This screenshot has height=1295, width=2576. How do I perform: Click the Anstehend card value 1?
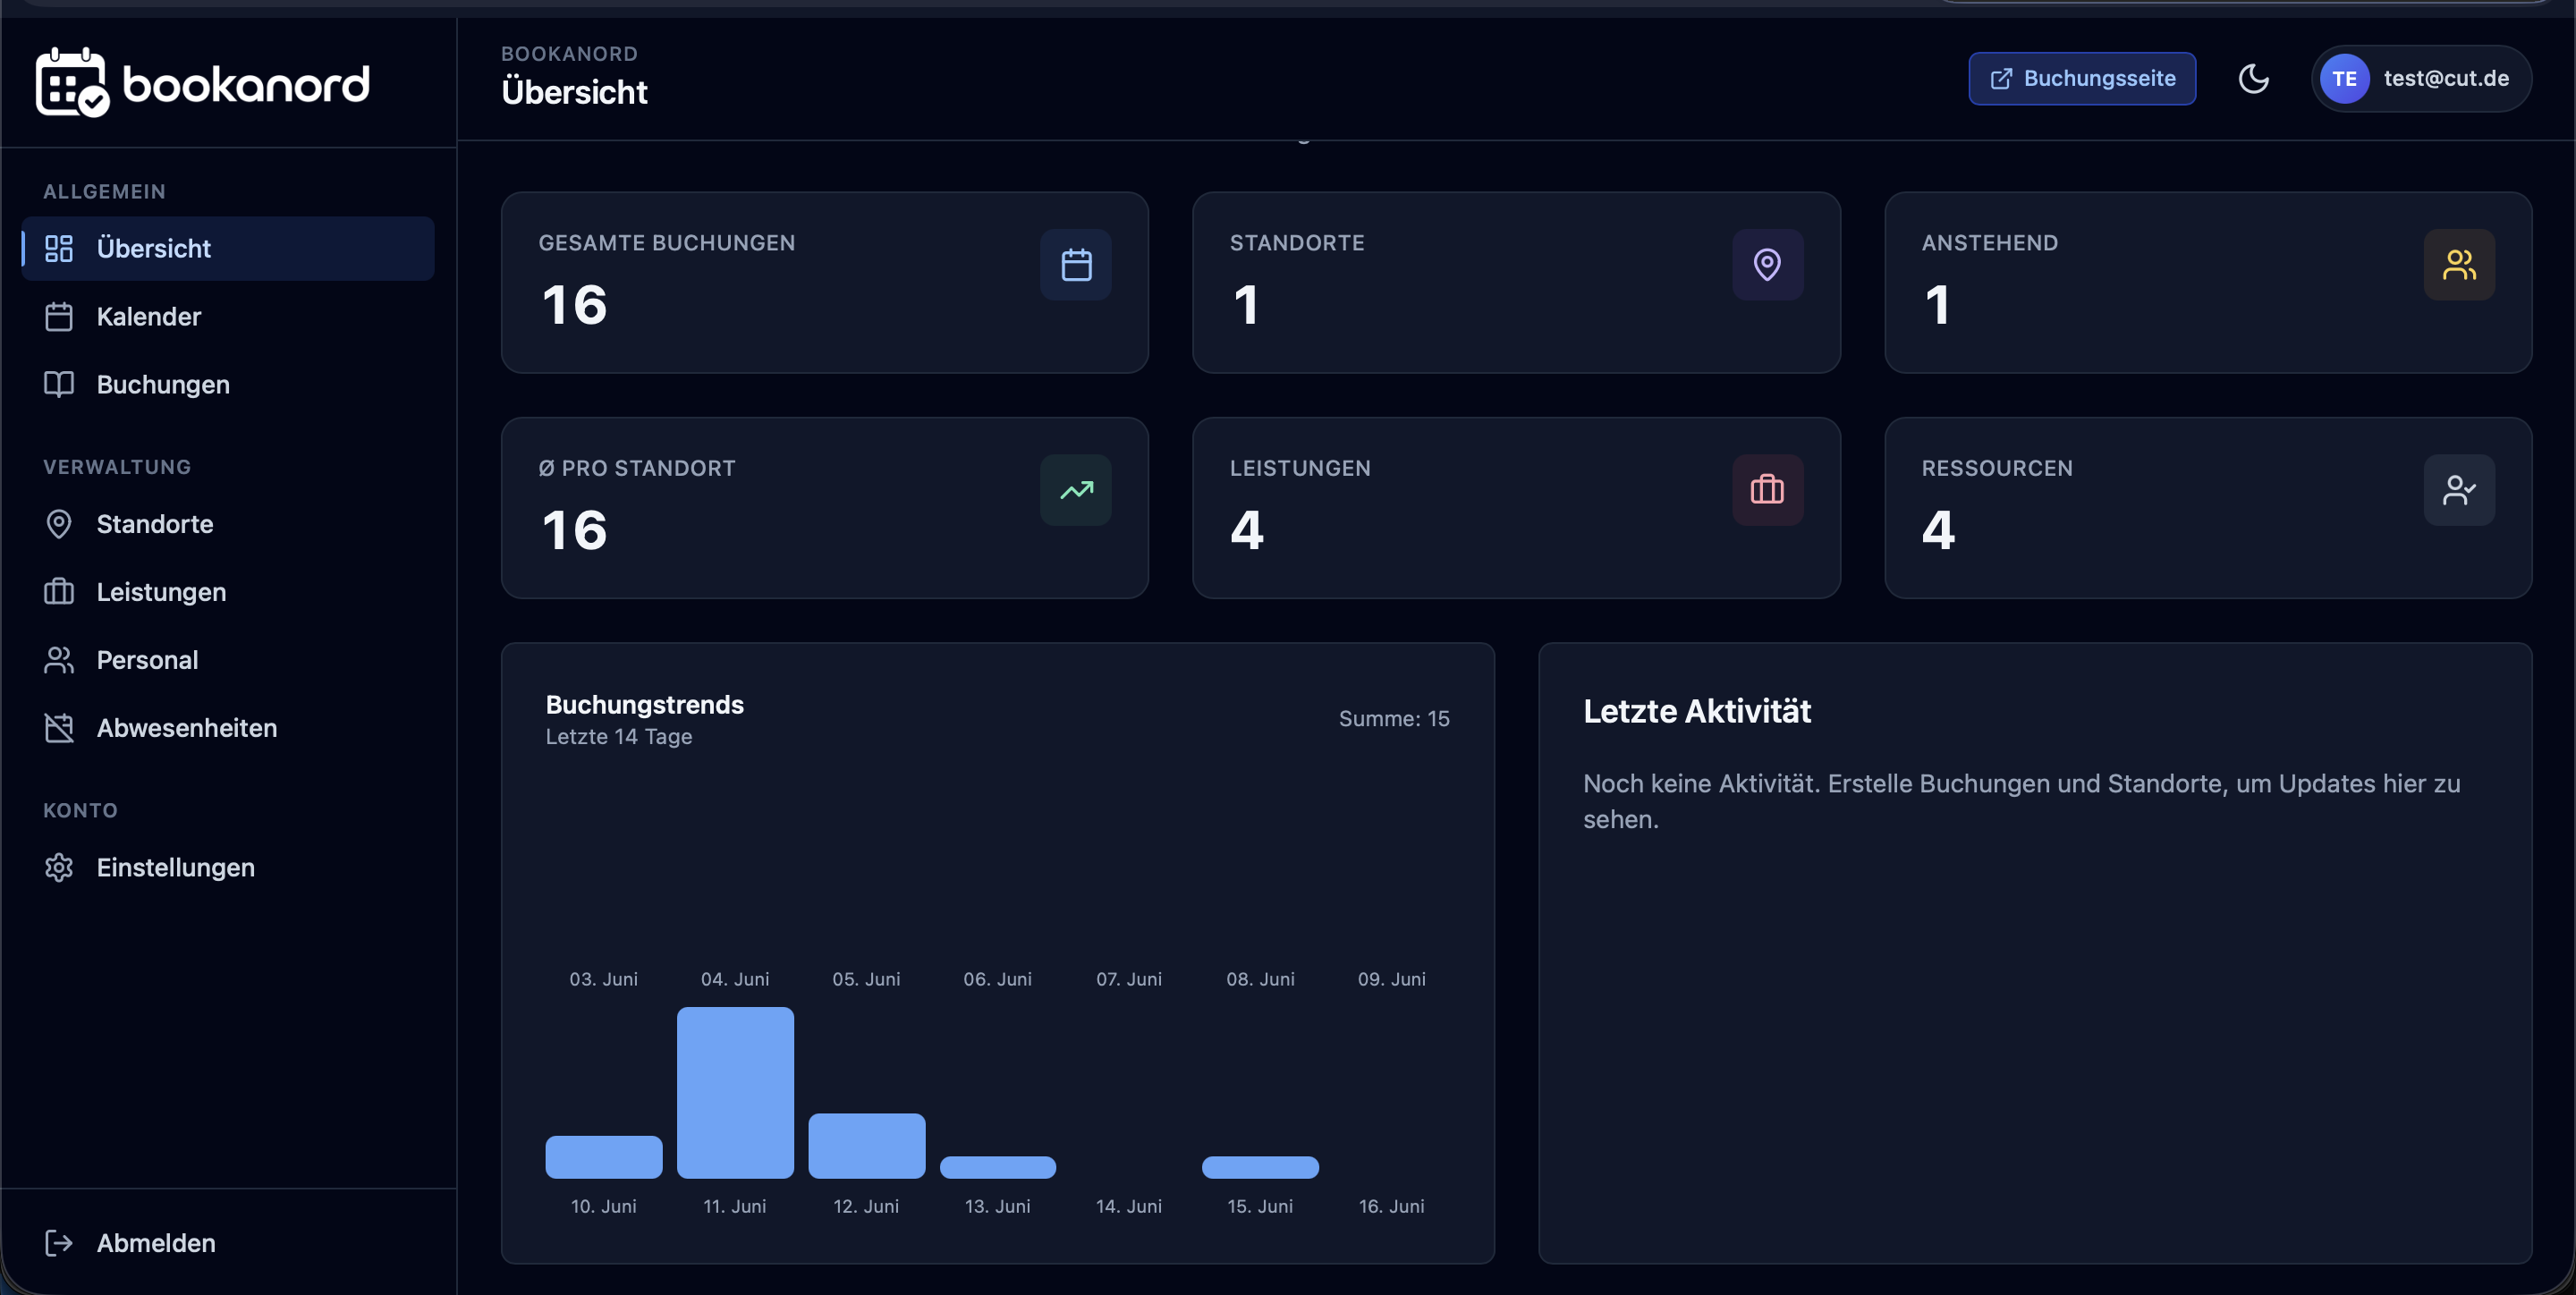(x=1937, y=305)
